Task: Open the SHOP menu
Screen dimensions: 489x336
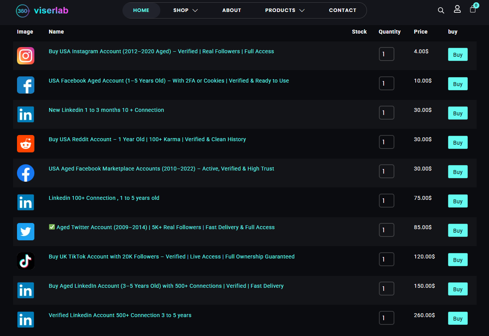Action: coord(185,10)
